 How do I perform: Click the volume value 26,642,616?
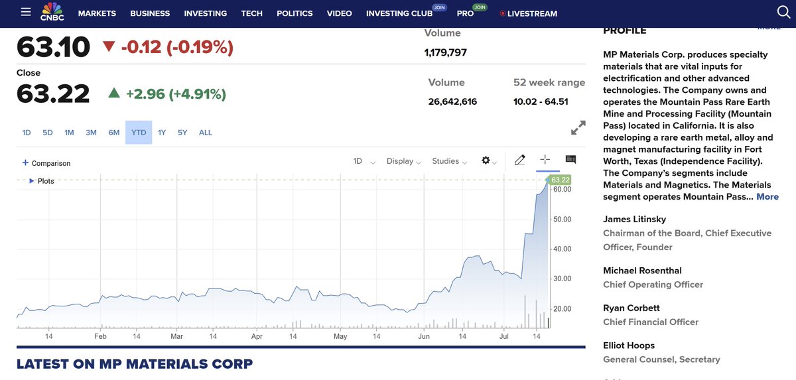[453, 101]
